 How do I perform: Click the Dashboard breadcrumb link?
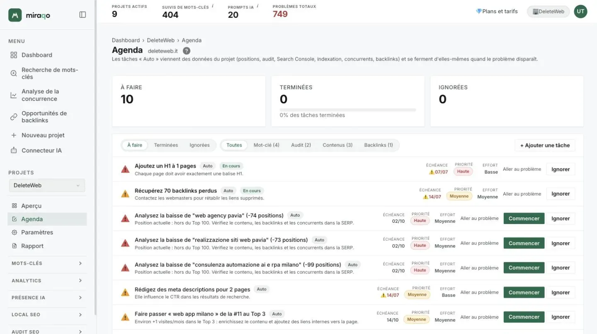coord(126,40)
